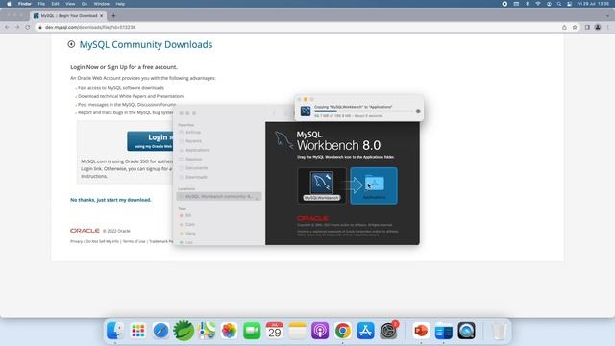Image resolution: width=615 pixels, height=346 pixels.
Task: Click the Applications folder icon in installer
Action: tap(375, 184)
